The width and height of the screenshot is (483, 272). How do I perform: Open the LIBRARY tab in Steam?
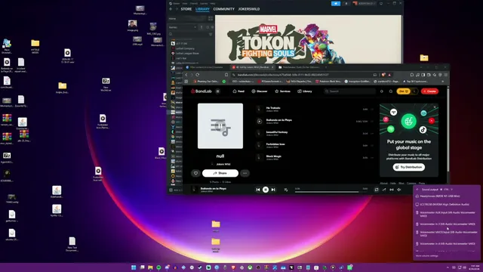coord(202,9)
